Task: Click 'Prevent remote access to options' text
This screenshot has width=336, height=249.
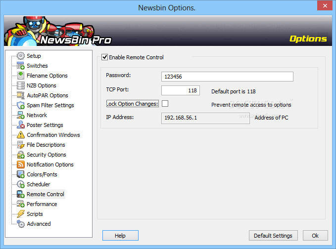Action: [251, 105]
